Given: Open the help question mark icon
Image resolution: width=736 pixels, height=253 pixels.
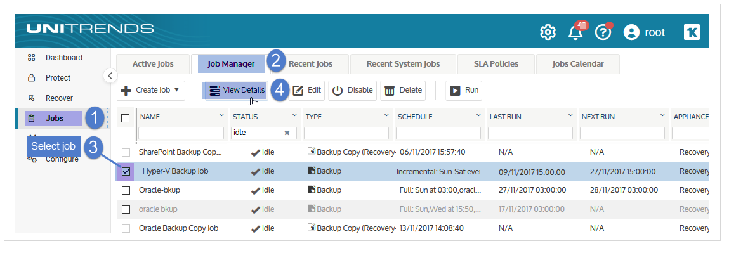Looking at the screenshot, I should 603,32.
